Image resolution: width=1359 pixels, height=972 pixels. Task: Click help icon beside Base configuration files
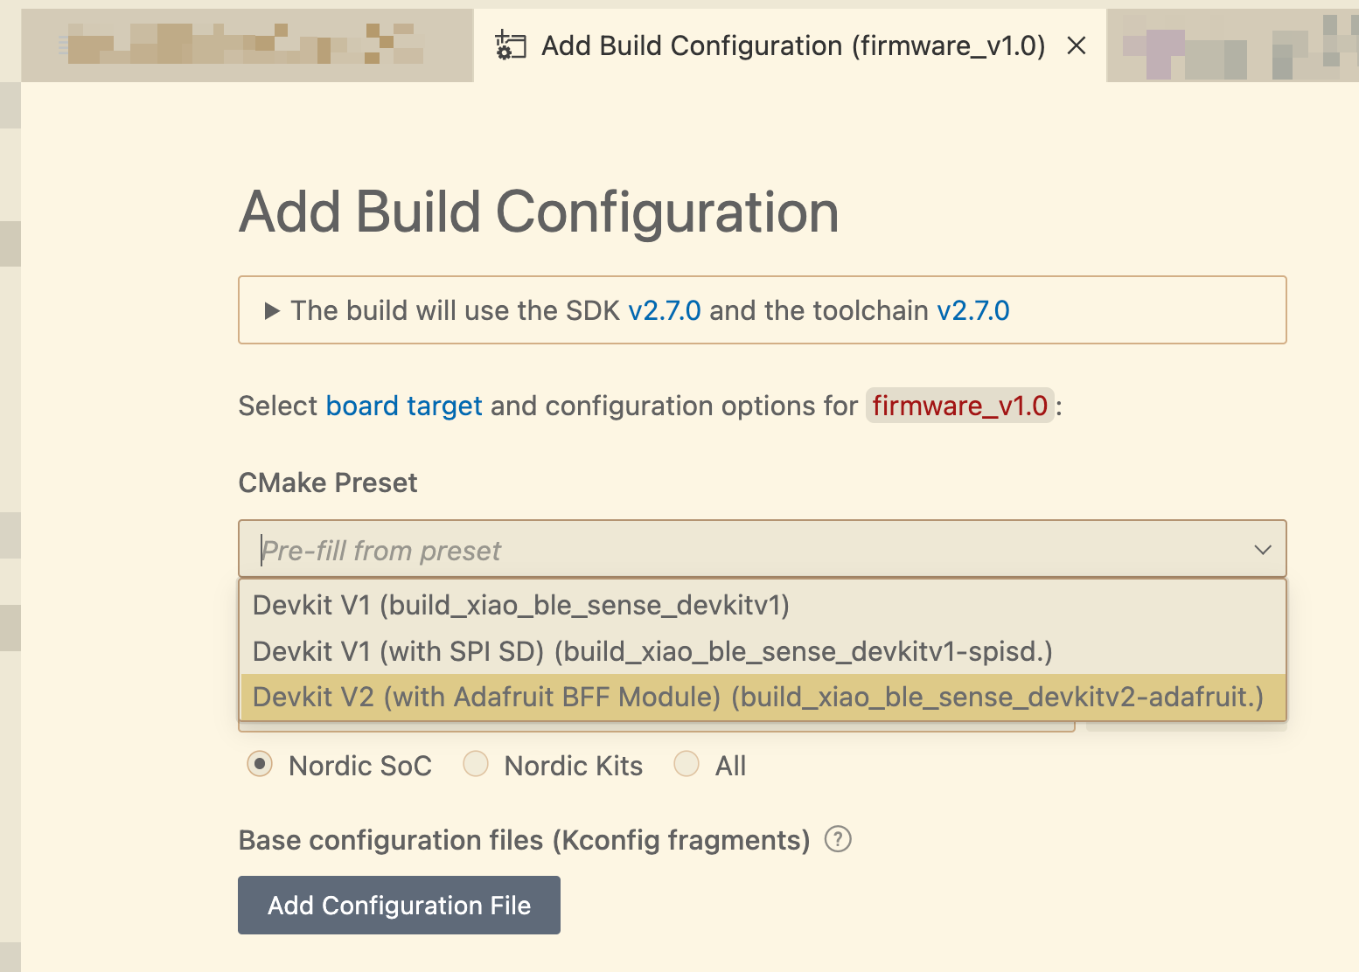[x=838, y=839]
